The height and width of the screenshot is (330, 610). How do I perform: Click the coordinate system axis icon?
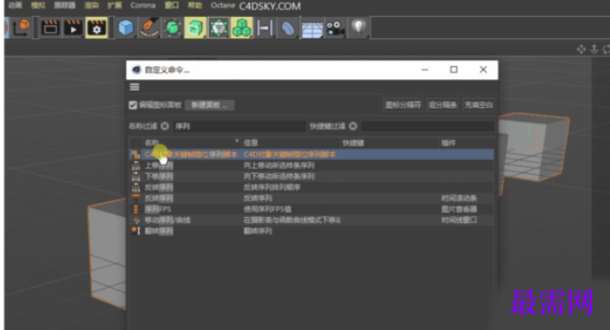point(21,28)
